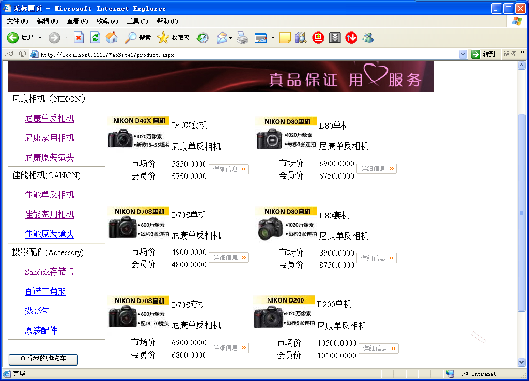529x381 pixels.
Task: Click the Research book toolbar icon
Action: tap(301, 37)
